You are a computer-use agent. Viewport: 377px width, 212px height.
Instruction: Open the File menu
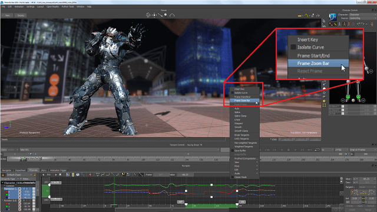4,6
